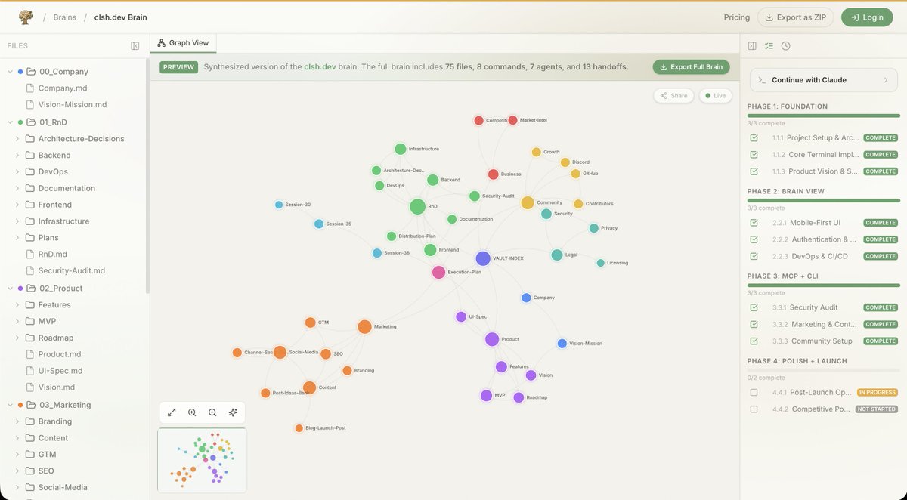
Task: Open the checklist tasks panel icon
Action: 769,46
